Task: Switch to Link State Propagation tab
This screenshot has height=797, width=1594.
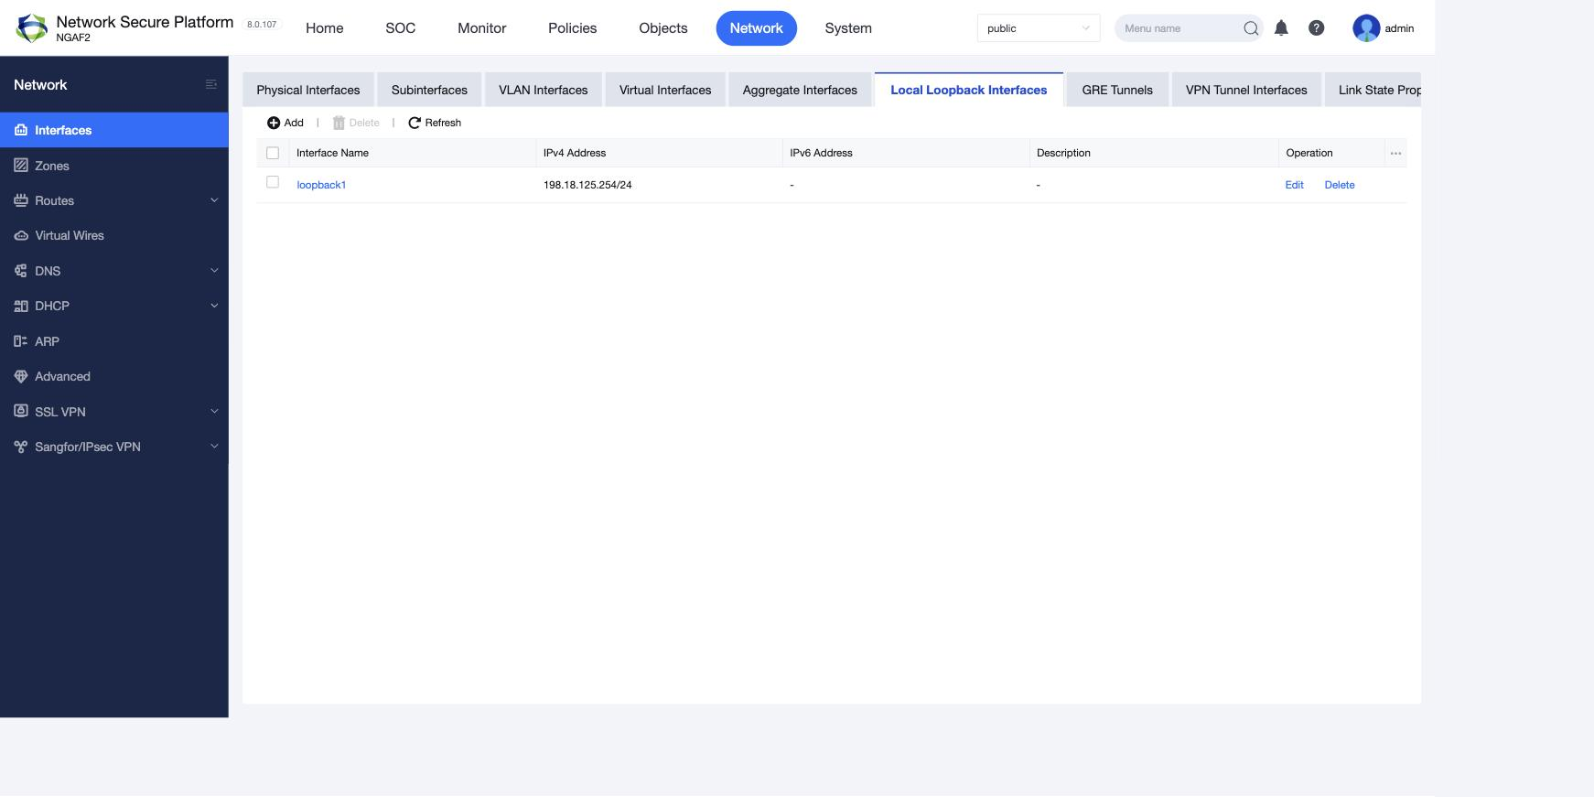Action: pos(1373,90)
